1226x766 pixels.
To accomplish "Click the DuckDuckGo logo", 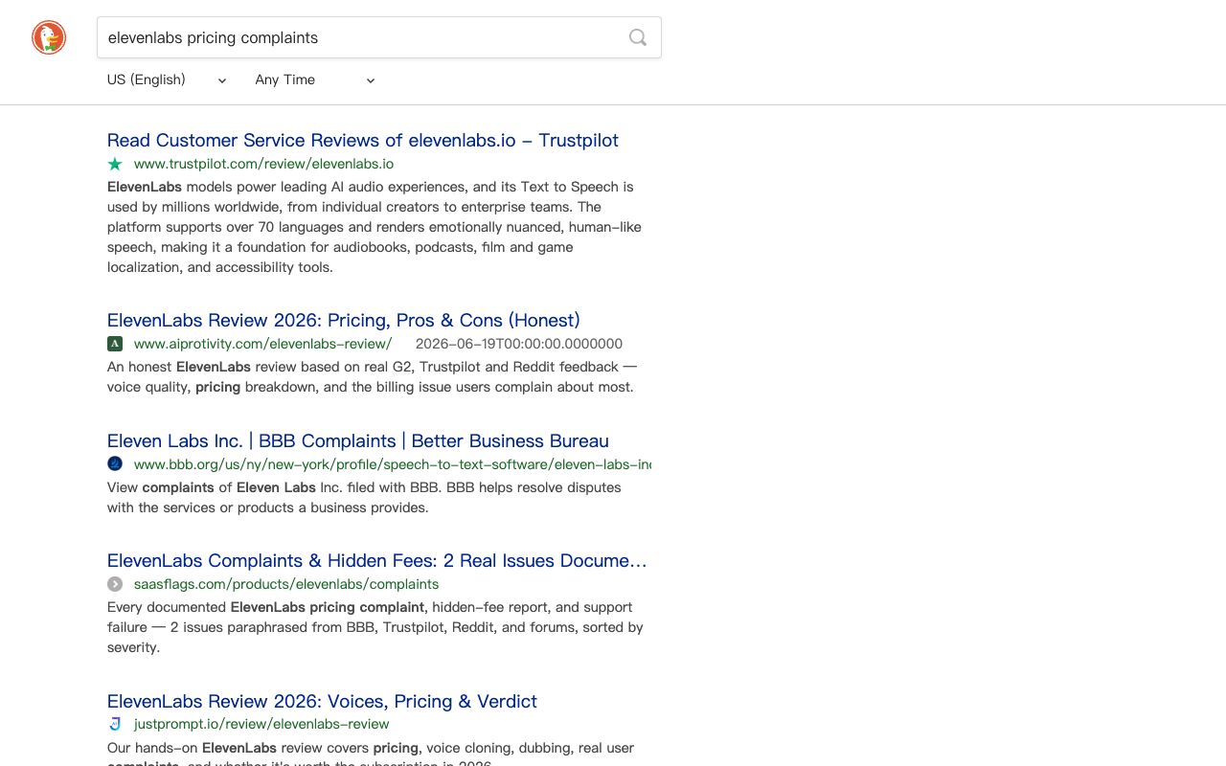I will point(49,37).
